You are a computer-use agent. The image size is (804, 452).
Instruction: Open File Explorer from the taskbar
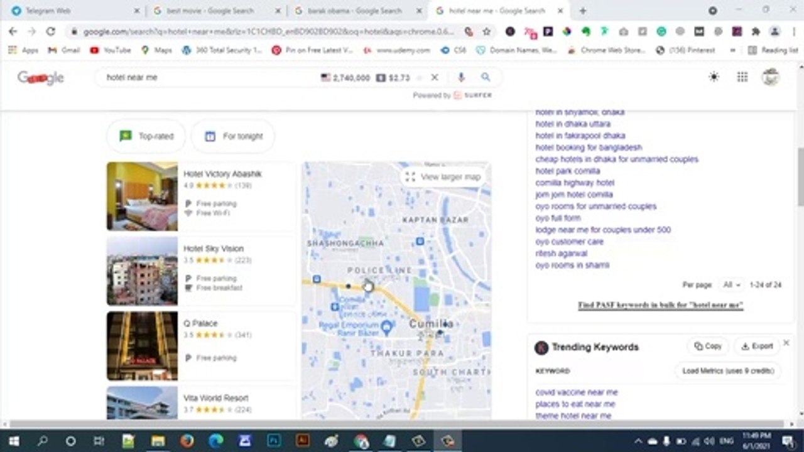tap(158, 441)
